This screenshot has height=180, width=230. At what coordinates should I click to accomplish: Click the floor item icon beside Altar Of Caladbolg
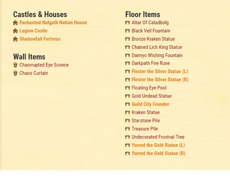[x=127, y=23]
